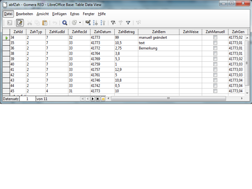This screenshot has width=252, height=189.
Task: Click the horizontal scrollbar thumb
Action: click(x=168, y=99)
